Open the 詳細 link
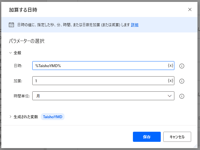This screenshot has height=150, width=200. [134, 25]
